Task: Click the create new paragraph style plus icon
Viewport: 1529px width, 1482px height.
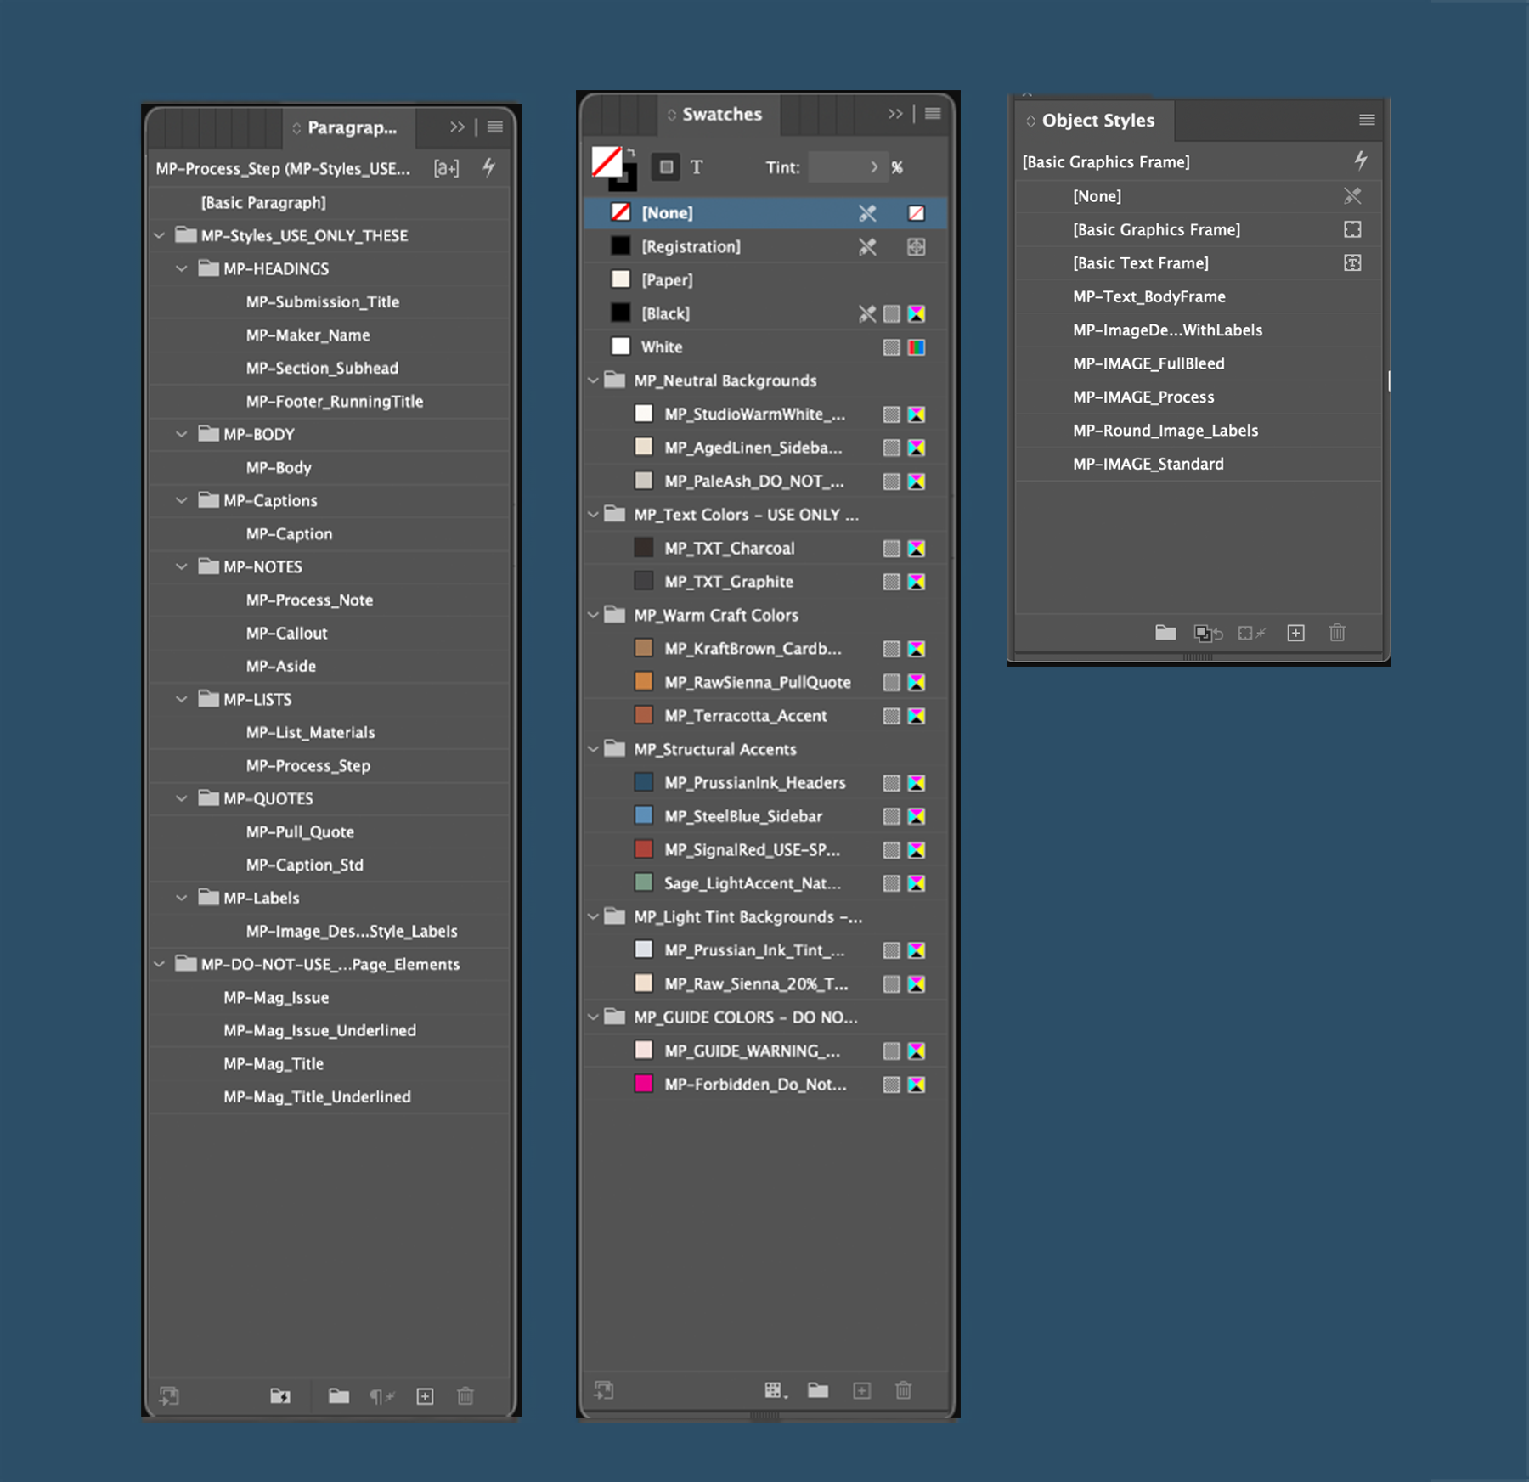Action: (x=425, y=1396)
